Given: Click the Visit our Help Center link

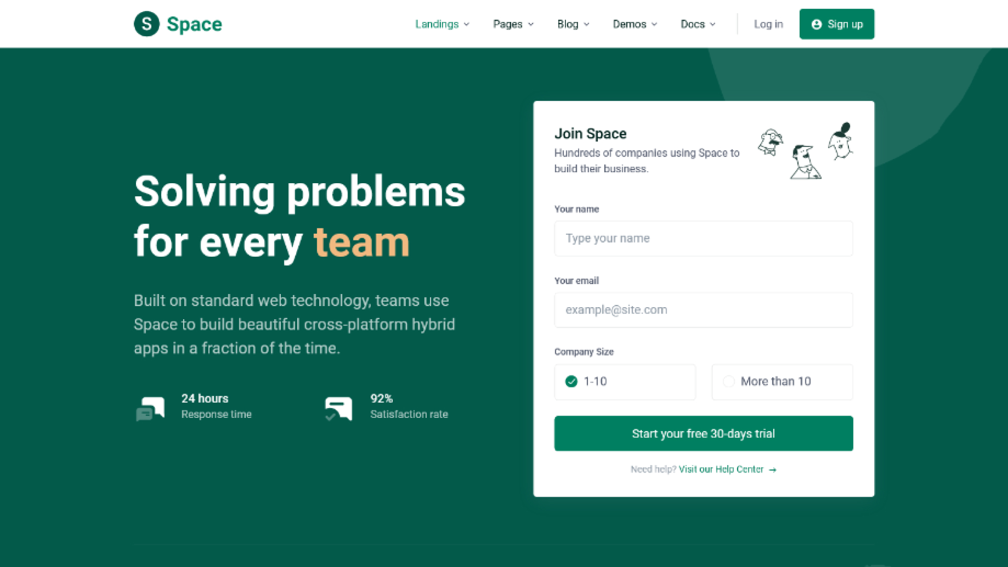Looking at the screenshot, I should pyautogui.click(x=721, y=469).
